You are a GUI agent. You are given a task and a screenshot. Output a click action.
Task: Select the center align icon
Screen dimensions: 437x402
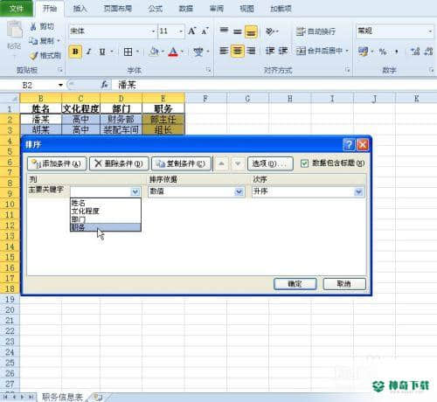coord(238,52)
